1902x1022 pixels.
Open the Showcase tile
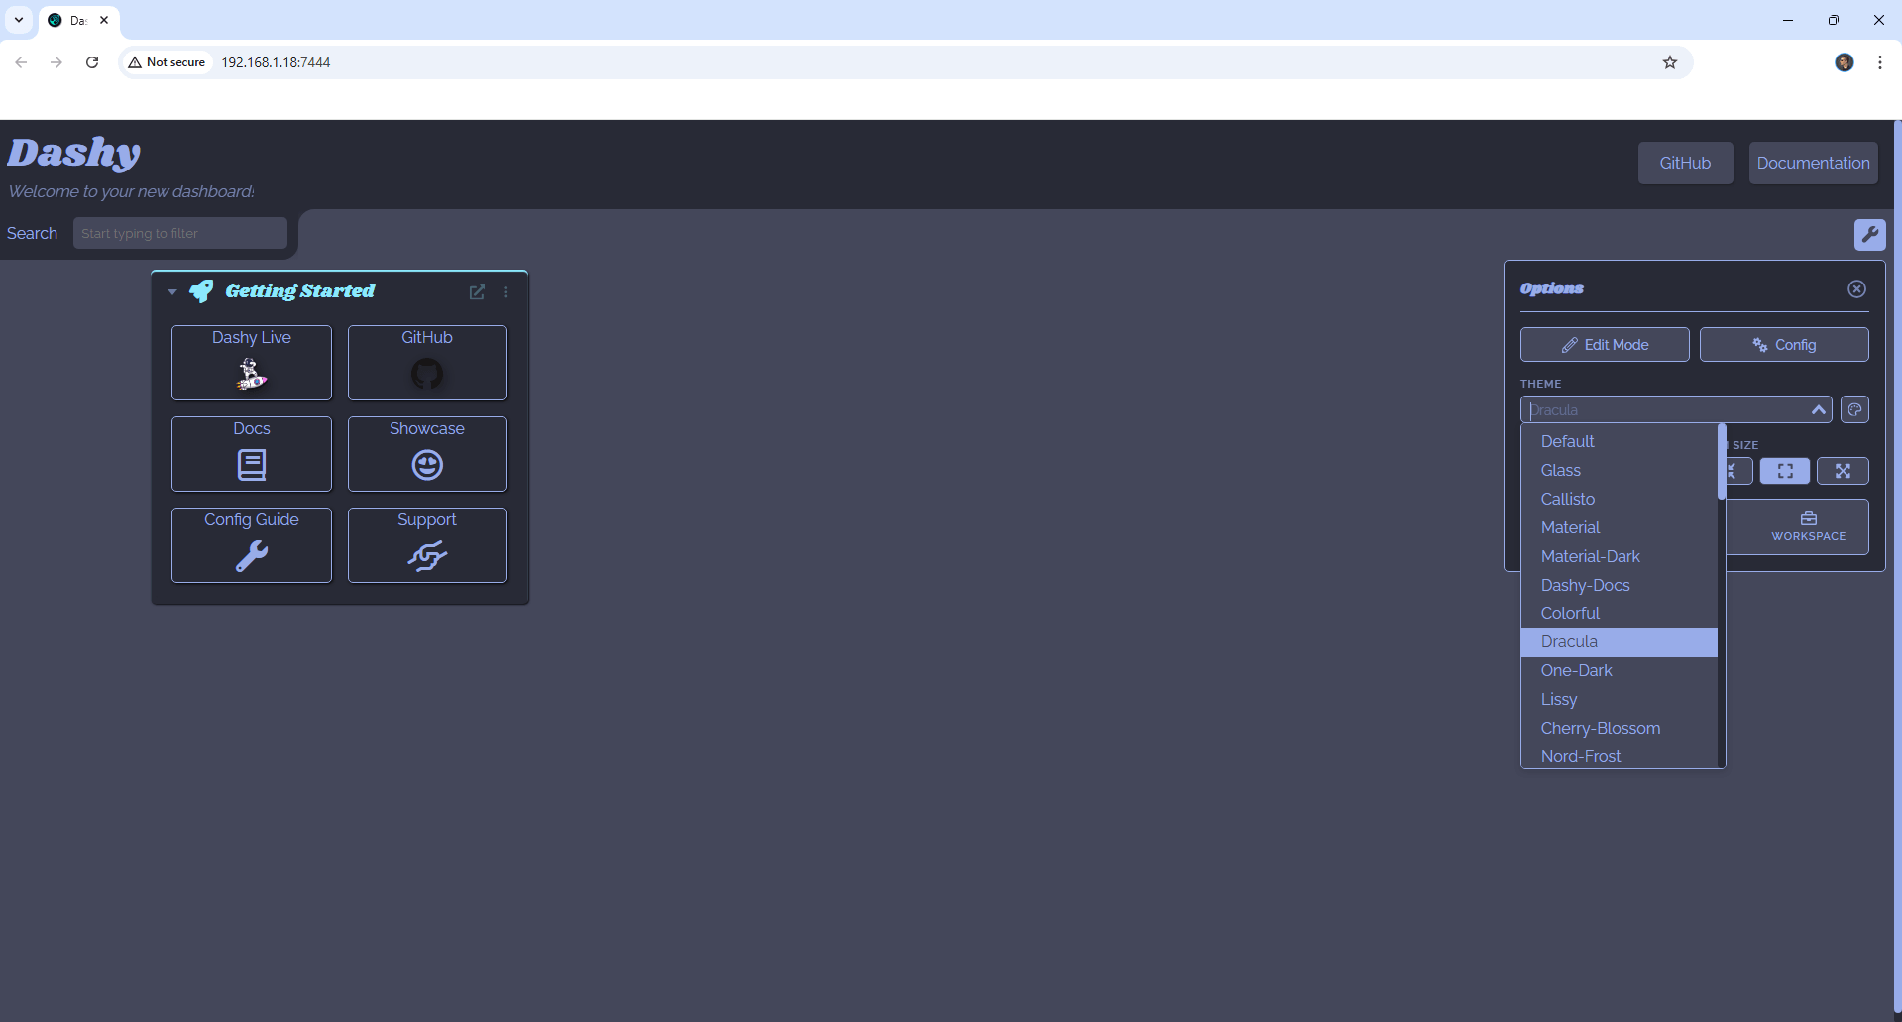click(x=427, y=454)
